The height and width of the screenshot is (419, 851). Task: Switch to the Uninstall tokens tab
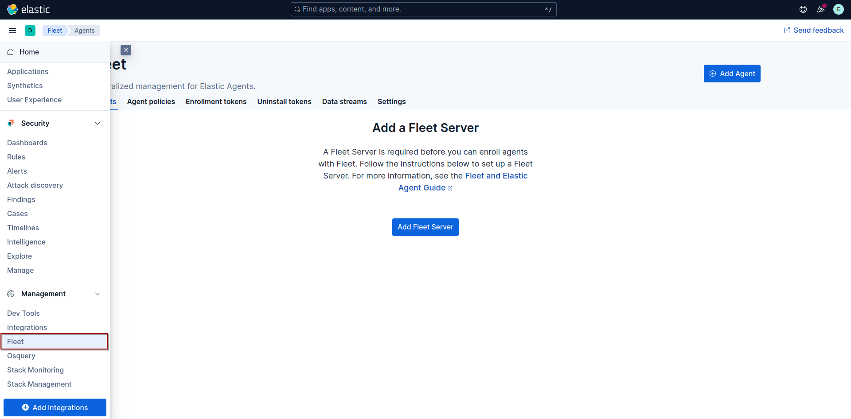(285, 101)
